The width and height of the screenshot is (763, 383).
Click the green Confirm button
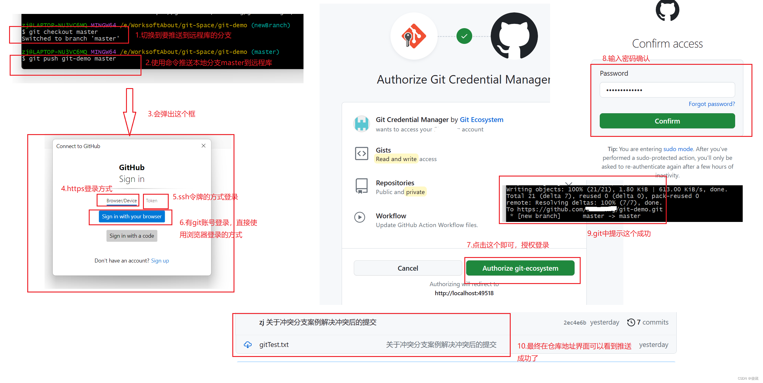(x=667, y=121)
